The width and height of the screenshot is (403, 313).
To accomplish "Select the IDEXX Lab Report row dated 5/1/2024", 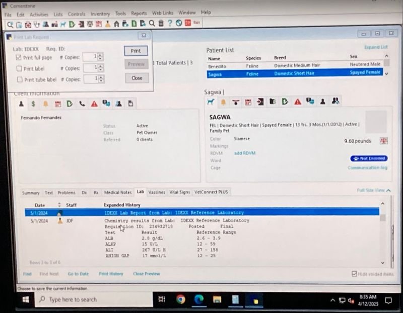I will click(x=202, y=213).
